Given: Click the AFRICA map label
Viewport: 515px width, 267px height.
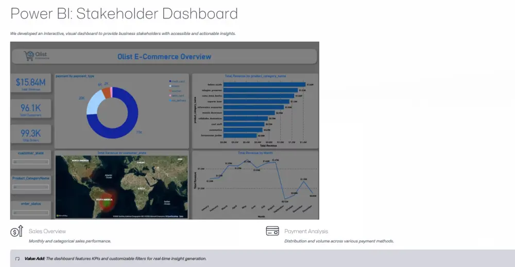Looking at the screenshot, I should click(141, 188).
